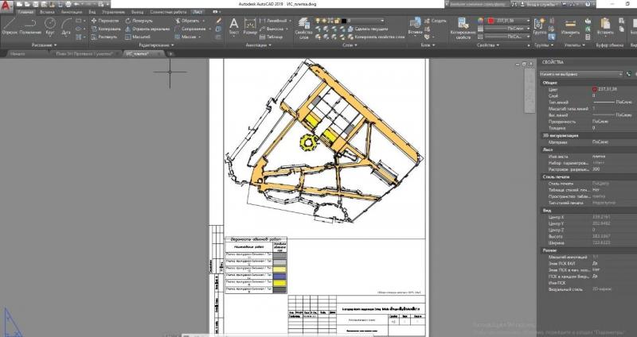Image resolution: width=637 pixels, height=337 pixels.
Task: Expand the Рисование panel flyout
Action: pos(45,45)
